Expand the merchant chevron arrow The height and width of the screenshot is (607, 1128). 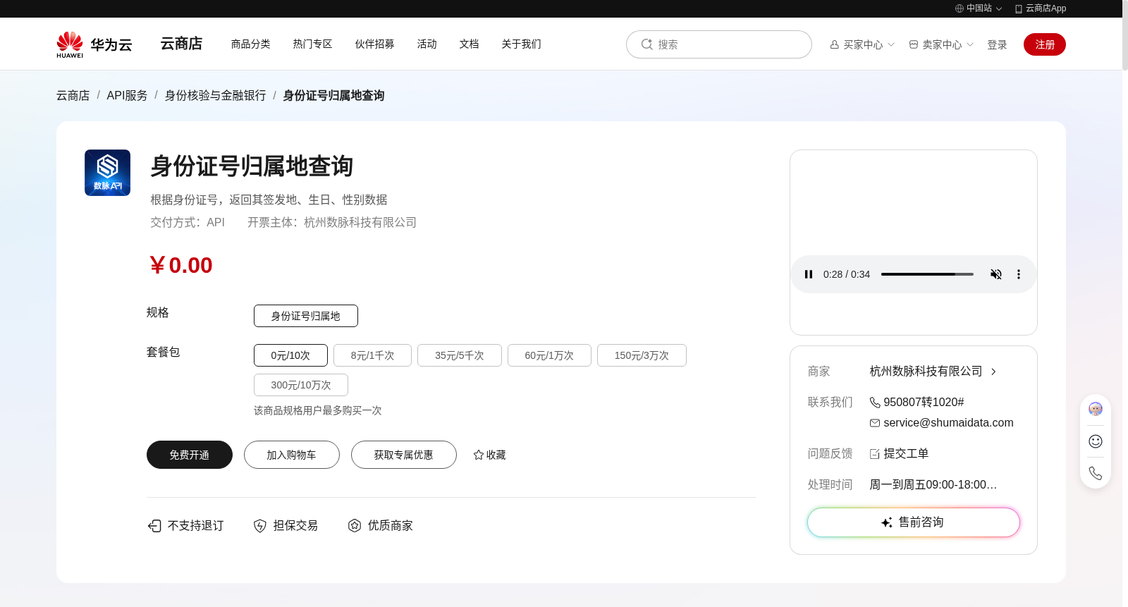point(993,372)
